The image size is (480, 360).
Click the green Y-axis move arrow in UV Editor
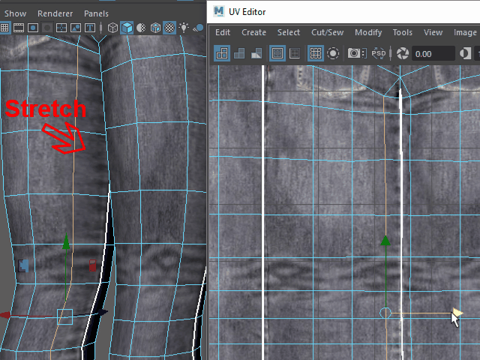click(x=385, y=241)
